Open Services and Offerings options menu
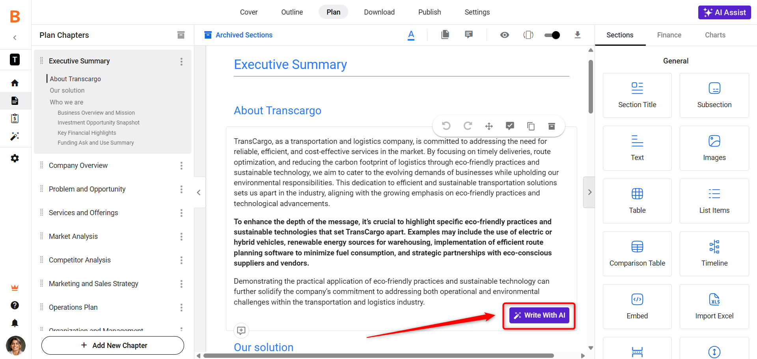This screenshot has width=757, height=359. 181,213
